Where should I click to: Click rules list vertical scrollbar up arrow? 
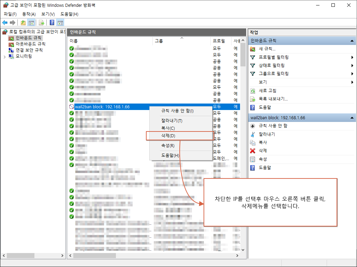pos(243,41)
